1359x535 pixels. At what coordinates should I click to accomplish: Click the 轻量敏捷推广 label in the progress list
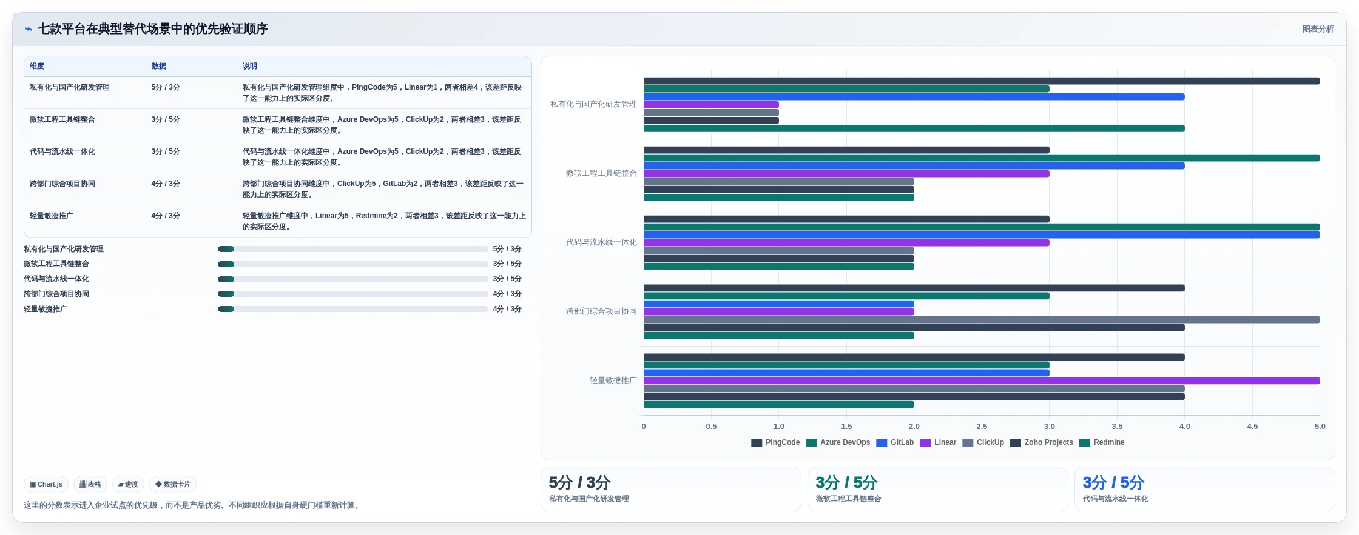tap(46, 309)
